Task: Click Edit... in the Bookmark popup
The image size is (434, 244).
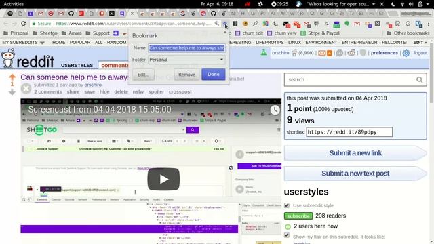Action: coord(143,75)
